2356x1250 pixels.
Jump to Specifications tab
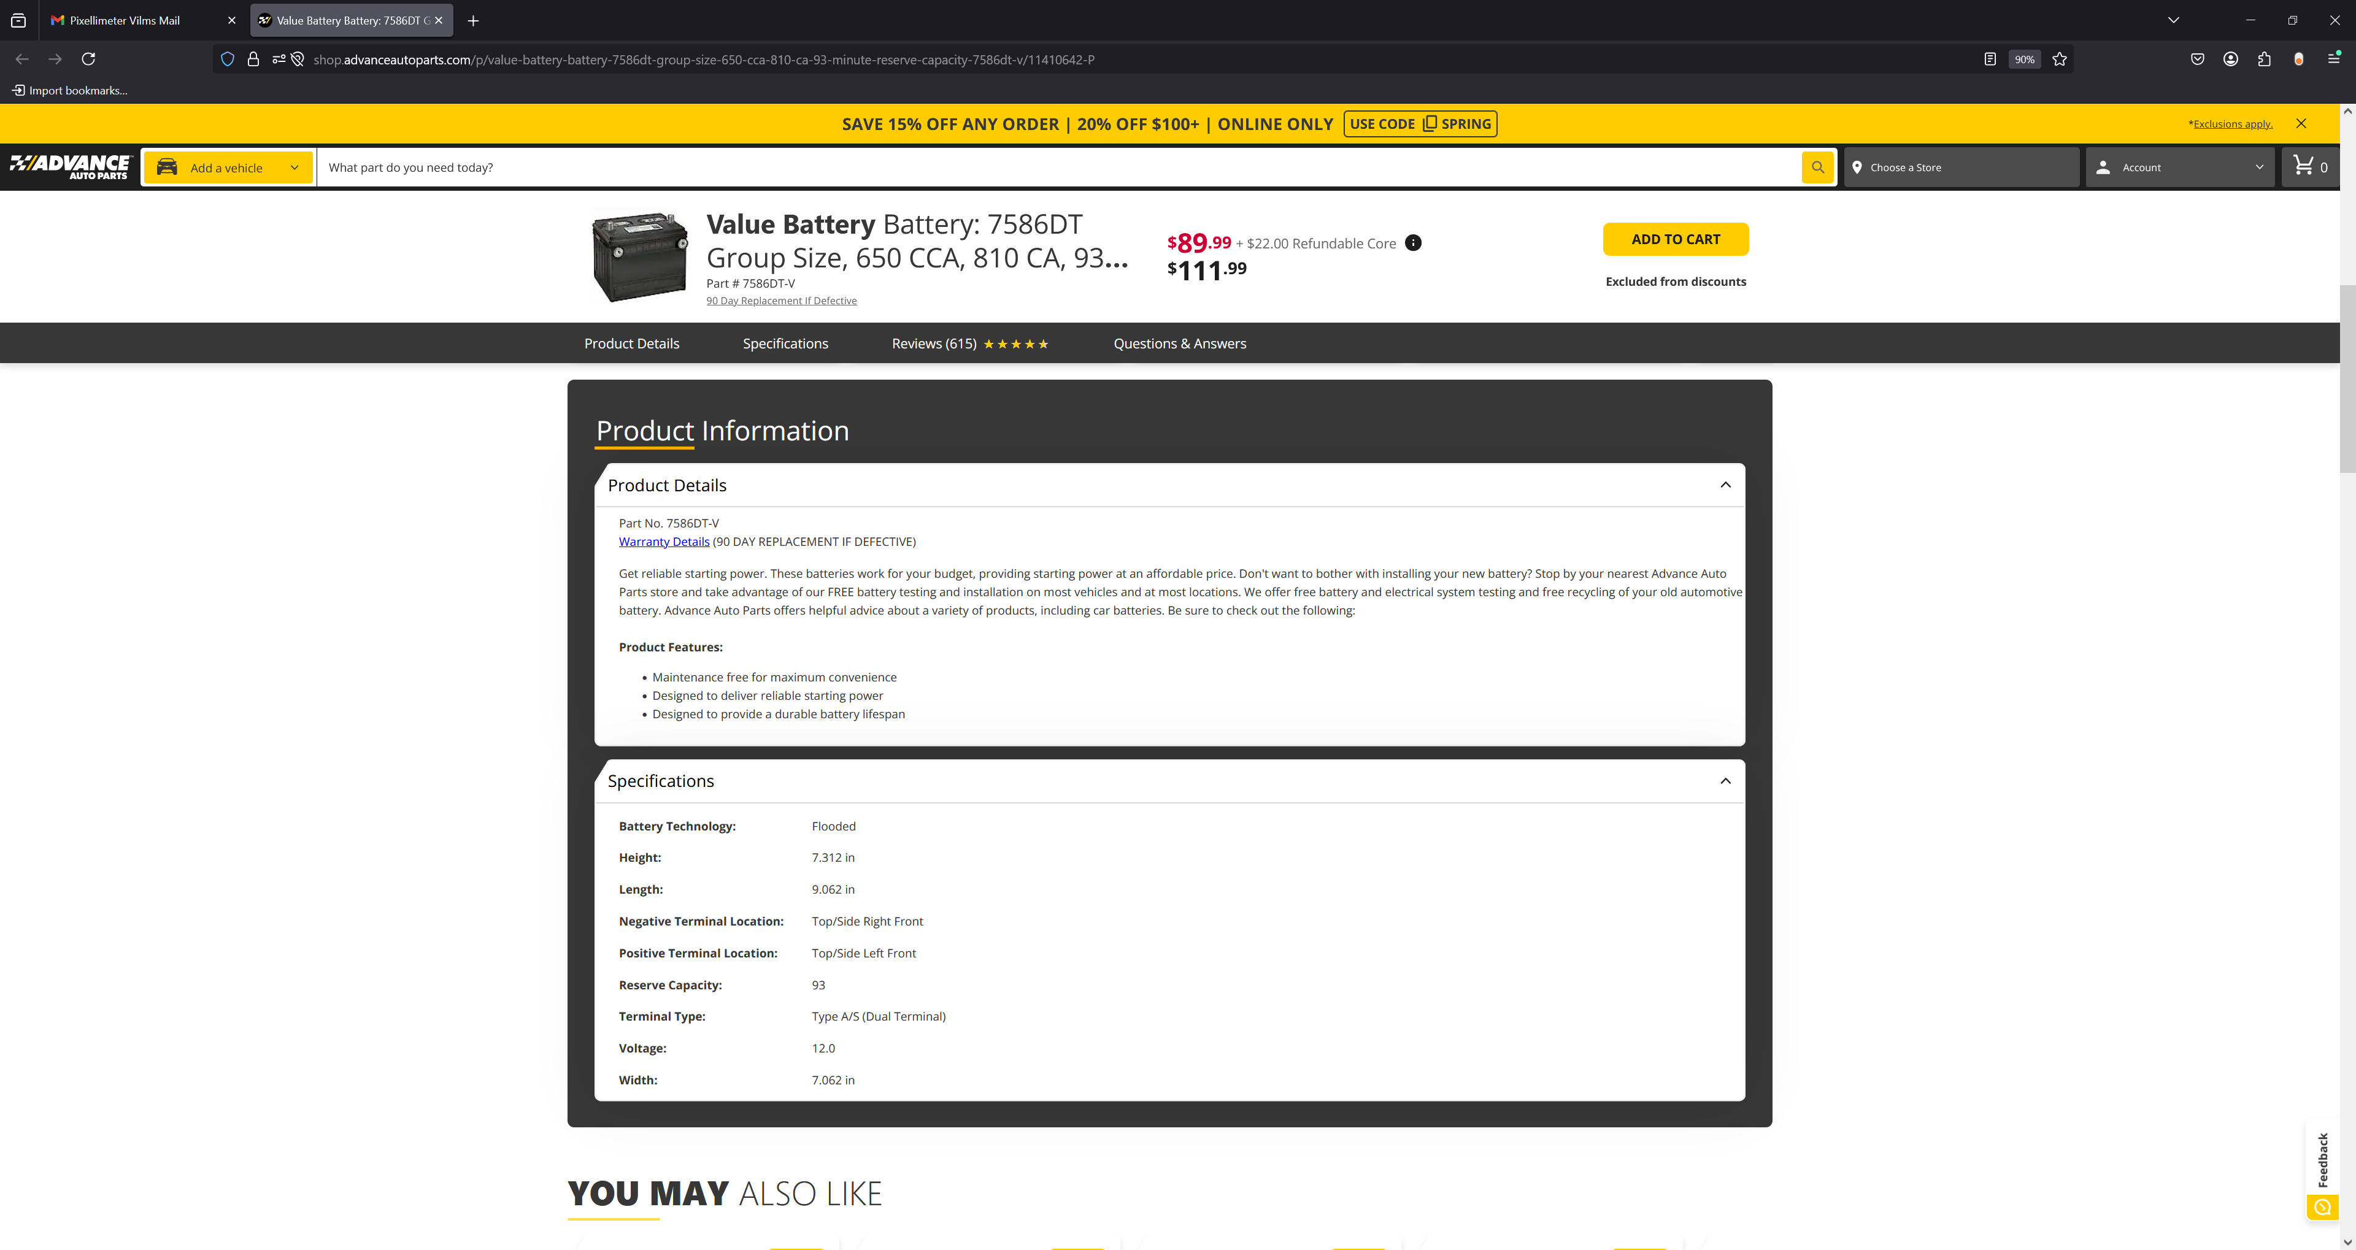(x=785, y=344)
